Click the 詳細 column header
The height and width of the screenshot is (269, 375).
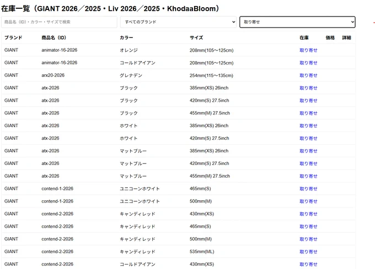[346, 37]
